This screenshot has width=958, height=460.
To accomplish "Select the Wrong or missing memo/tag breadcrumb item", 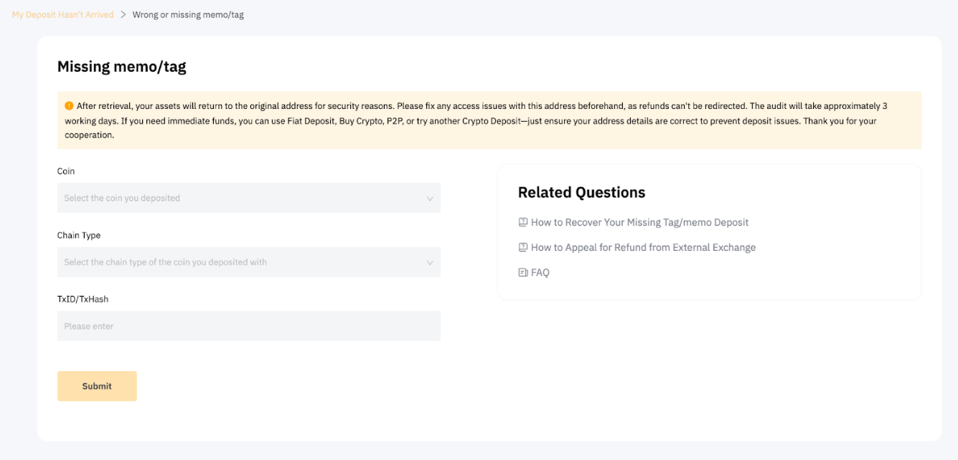I will tap(188, 14).
